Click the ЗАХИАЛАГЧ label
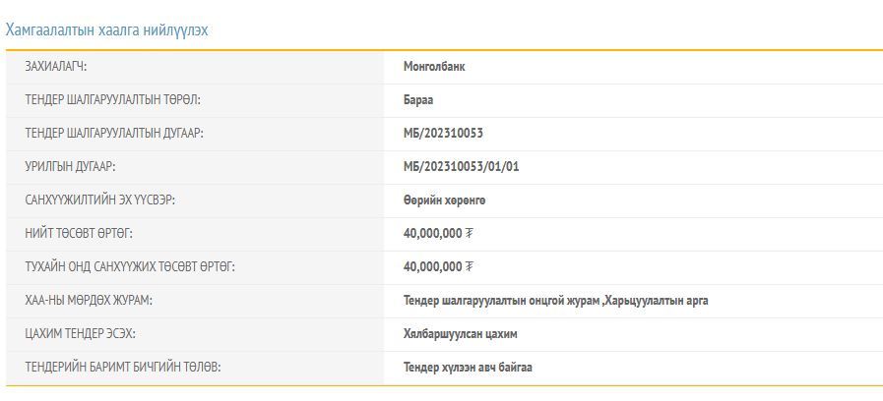 pyautogui.click(x=56, y=67)
